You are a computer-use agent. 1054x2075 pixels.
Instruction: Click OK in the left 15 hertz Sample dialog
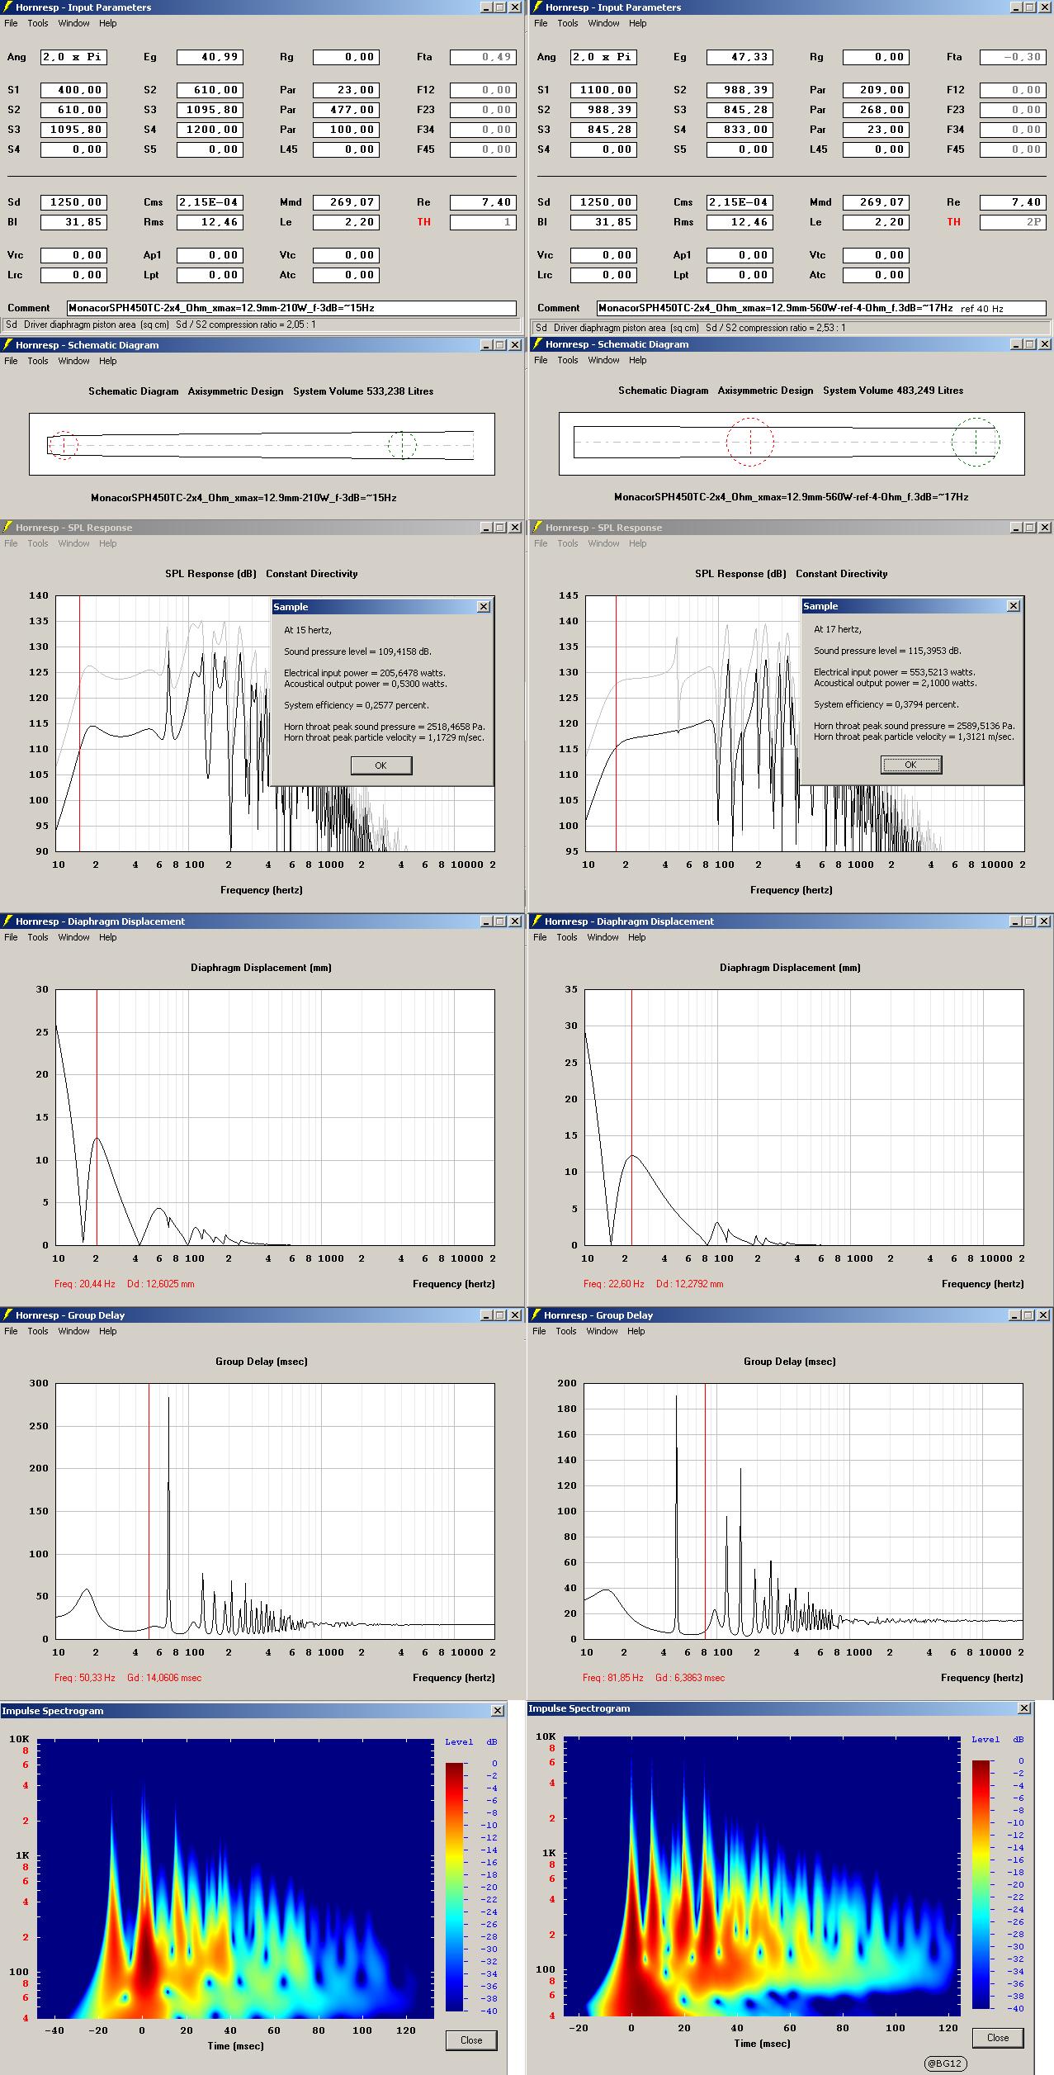click(380, 765)
